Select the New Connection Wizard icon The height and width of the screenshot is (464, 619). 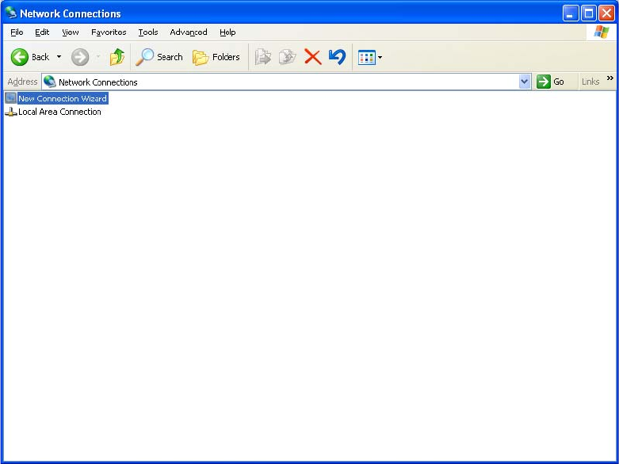point(10,98)
